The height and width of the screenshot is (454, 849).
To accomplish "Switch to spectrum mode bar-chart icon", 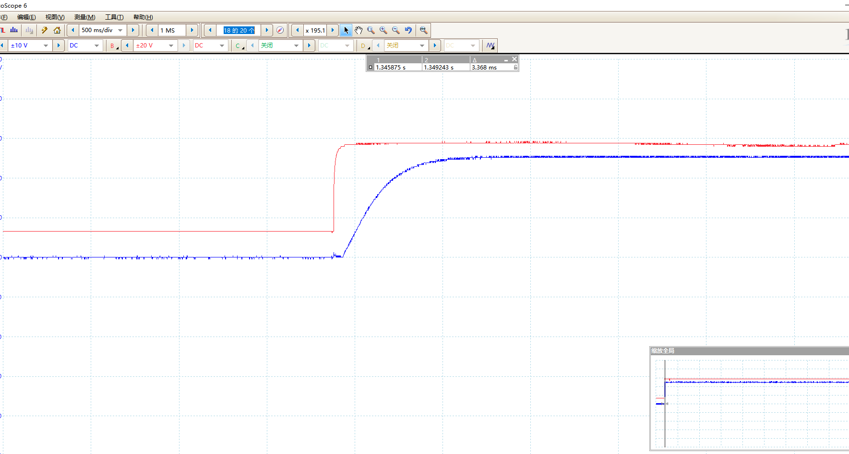I will tap(14, 30).
